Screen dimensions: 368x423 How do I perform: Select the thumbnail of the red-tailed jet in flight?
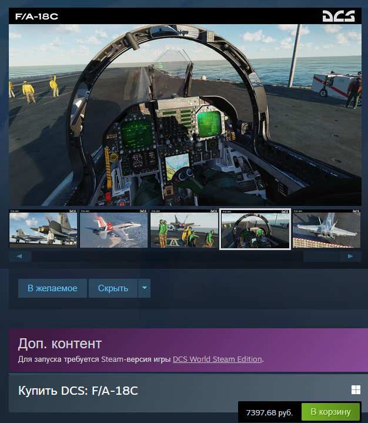[x=114, y=229]
